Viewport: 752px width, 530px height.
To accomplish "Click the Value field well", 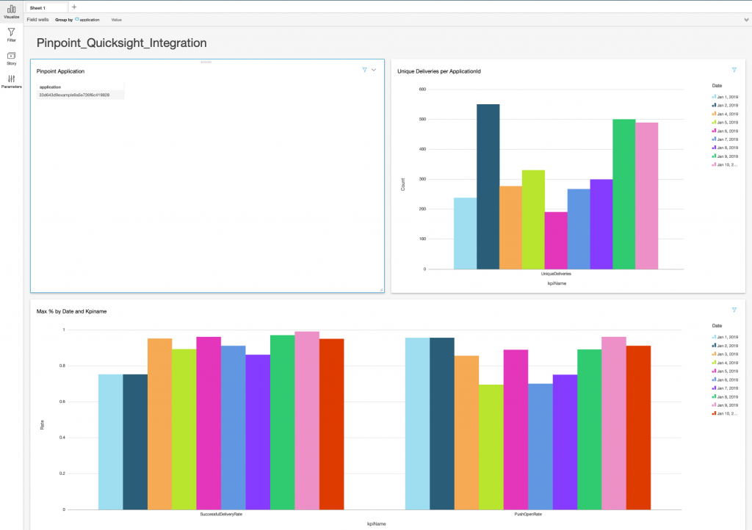I will click(x=117, y=20).
